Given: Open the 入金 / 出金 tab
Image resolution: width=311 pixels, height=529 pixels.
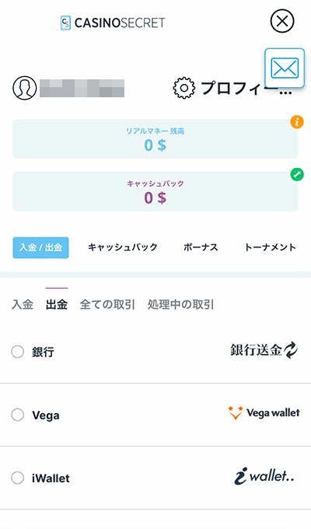Looking at the screenshot, I should point(40,247).
